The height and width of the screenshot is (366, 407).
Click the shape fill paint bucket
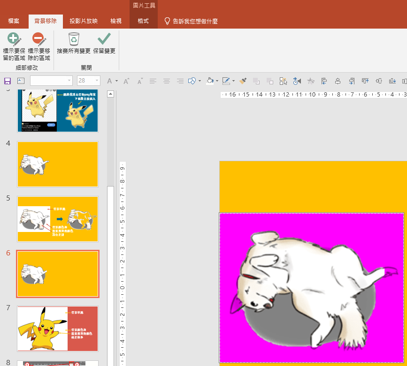click(x=210, y=81)
